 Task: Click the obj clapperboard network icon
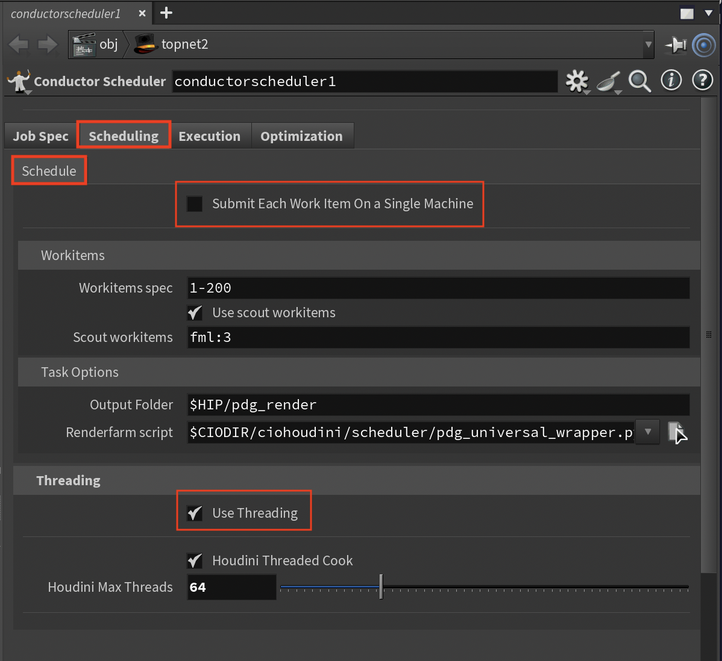(84, 45)
